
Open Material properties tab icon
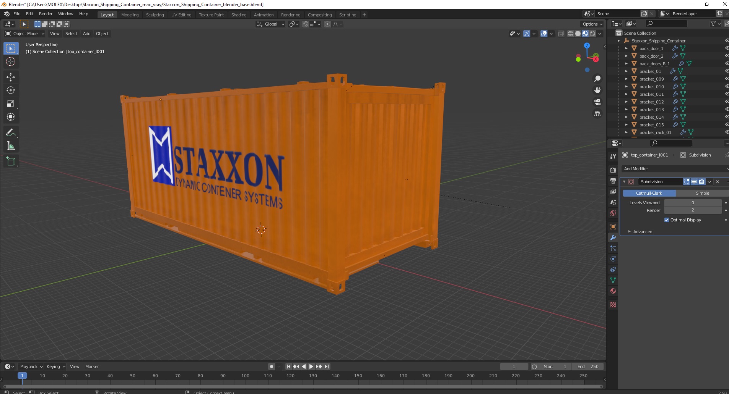(613, 291)
